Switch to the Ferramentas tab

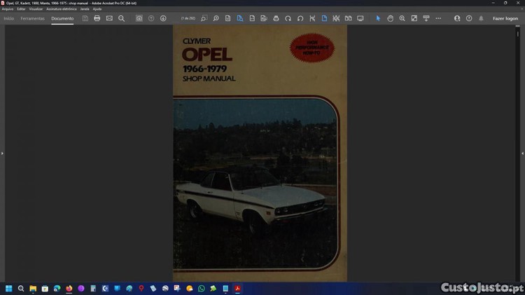click(x=33, y=18)
